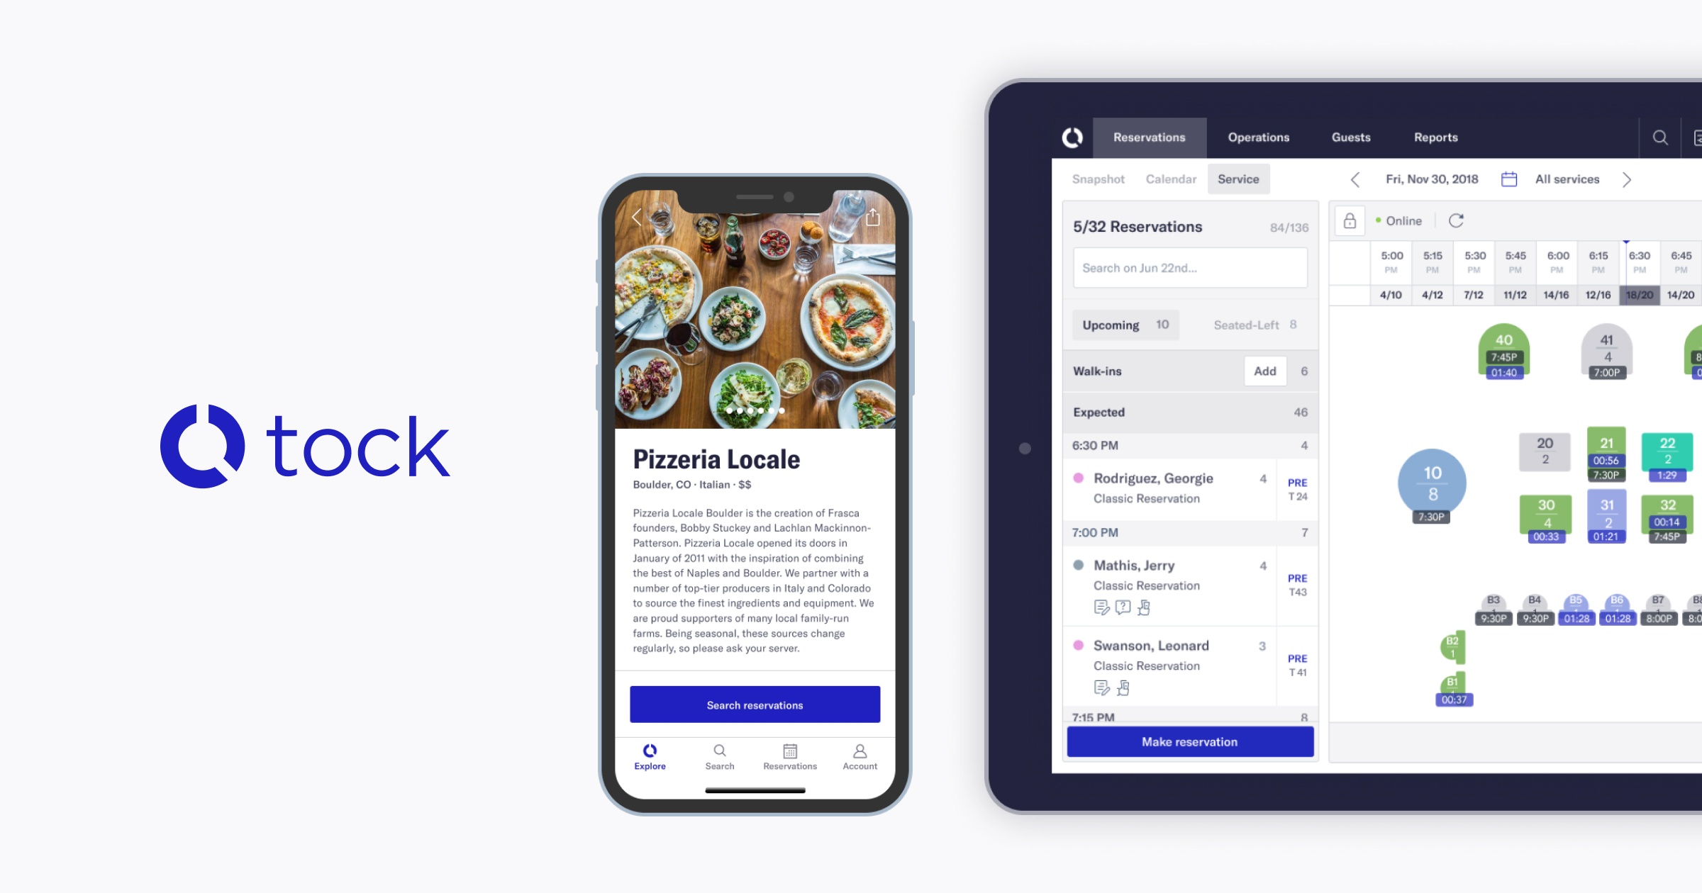Image resolution: width=1702 pixels, height=893 pixels.
Task: Click the Search tab icon on mobile
Action: click(718, 753)
